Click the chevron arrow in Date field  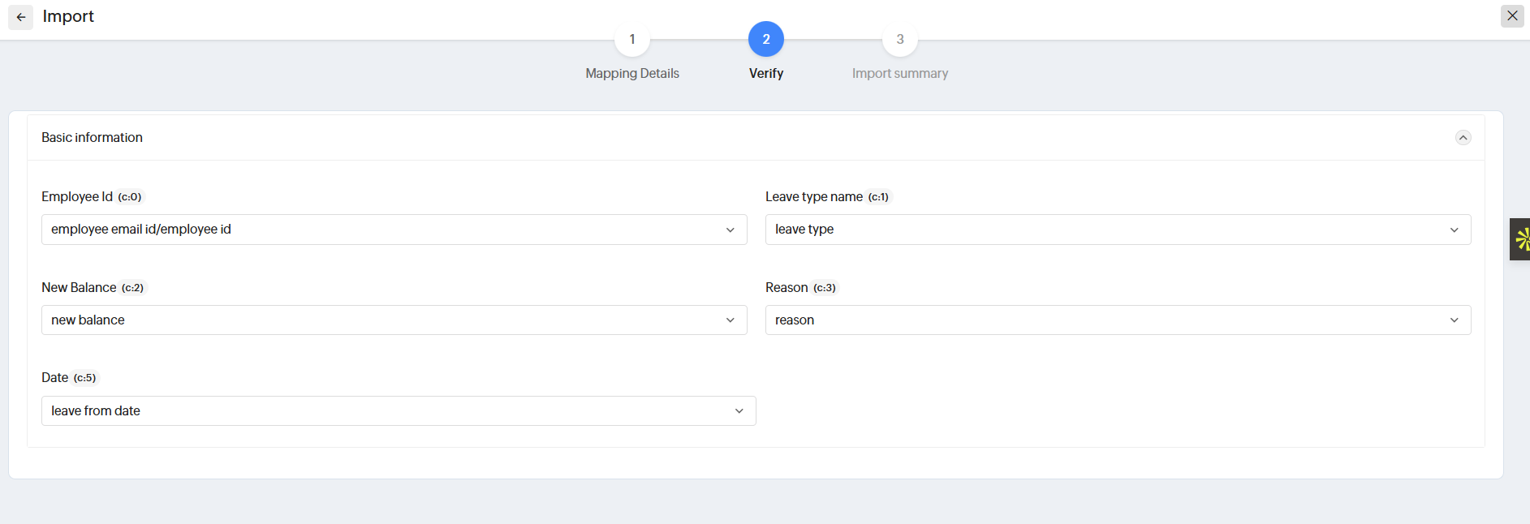point(739,411)
